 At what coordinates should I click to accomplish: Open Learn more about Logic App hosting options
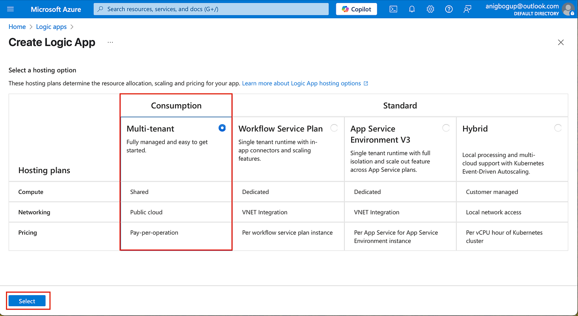(301, 83)
